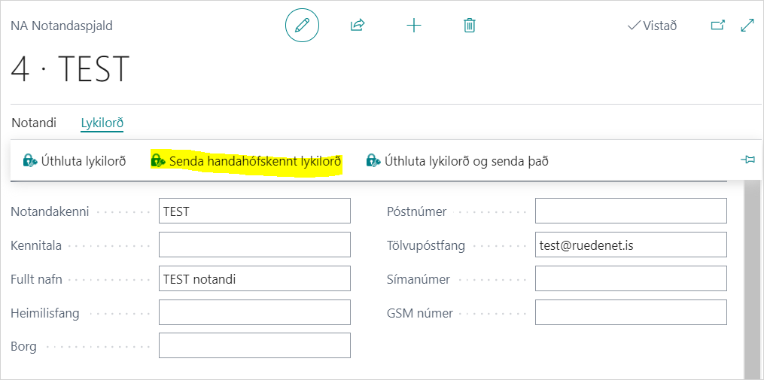Click the Póstnúmer input field
The width and height of the screenshot is (764, 380).
(631, 211)
